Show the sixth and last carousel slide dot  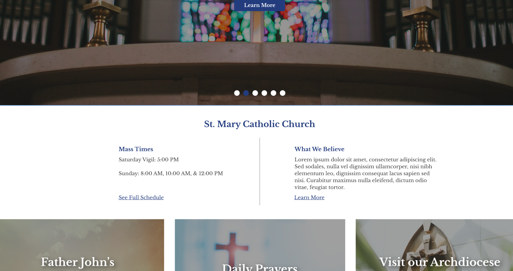click(283, 93)
